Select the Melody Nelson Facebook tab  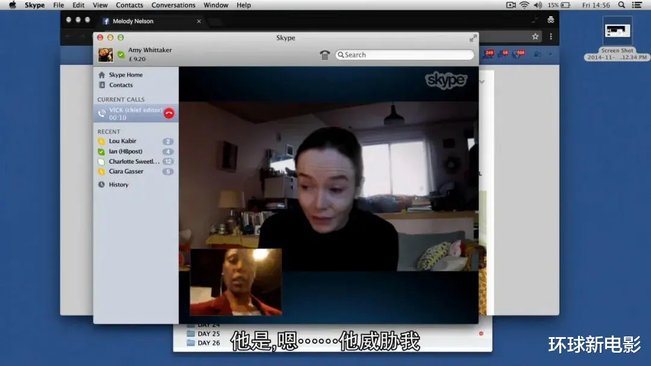[x=151, y=21]
